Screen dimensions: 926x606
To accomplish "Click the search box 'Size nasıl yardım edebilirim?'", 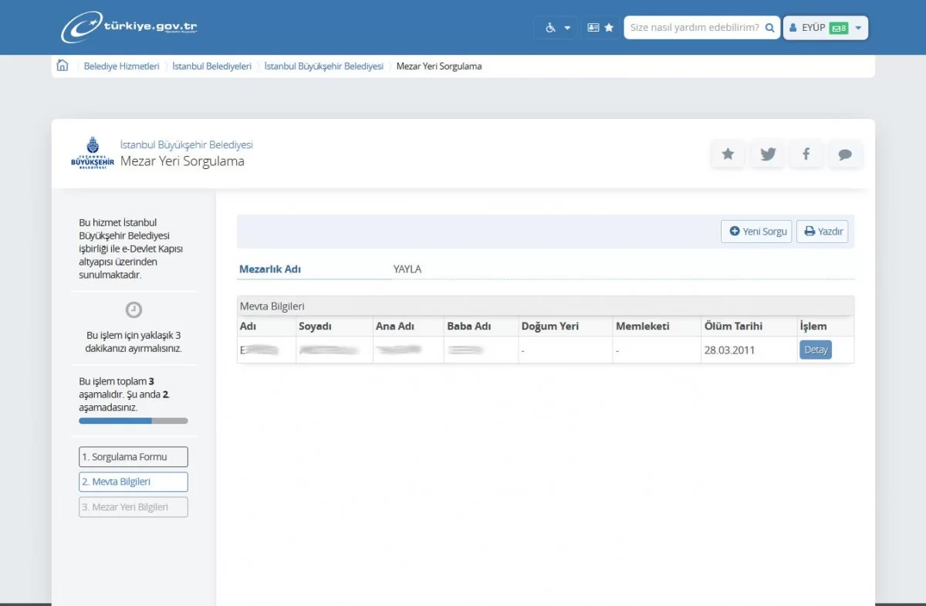I will 693,28.
